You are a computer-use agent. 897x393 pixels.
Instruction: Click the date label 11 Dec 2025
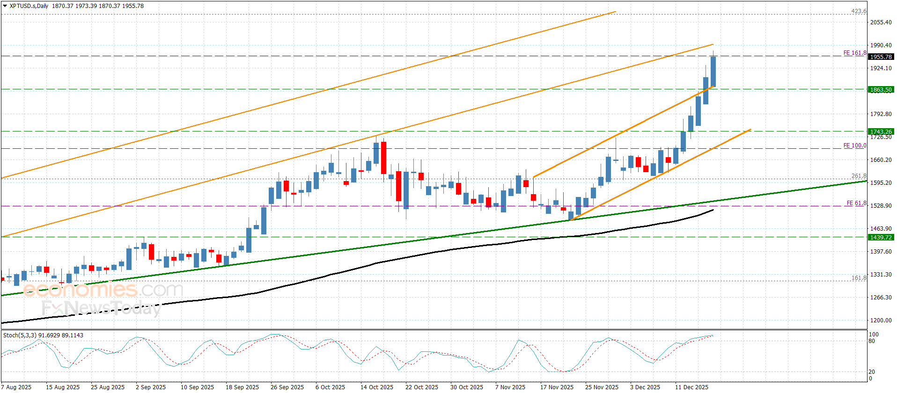coord(691,387)
